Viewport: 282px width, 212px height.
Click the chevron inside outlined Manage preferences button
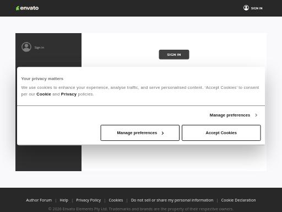162,133
